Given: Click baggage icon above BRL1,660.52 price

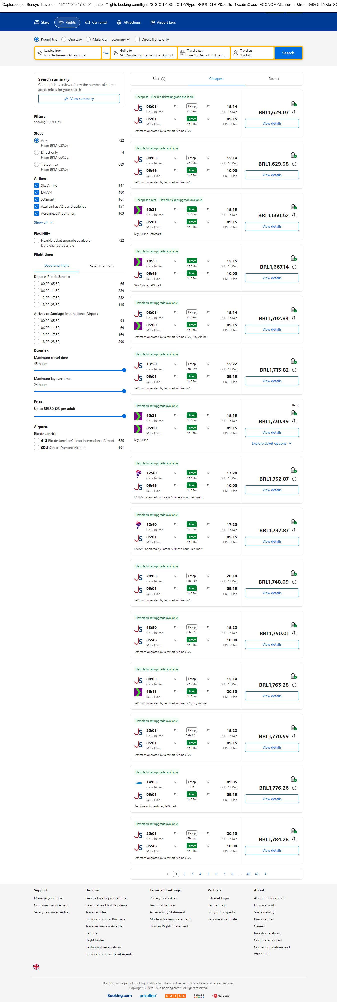Looking at the screenshot, I should coord(294,206).
